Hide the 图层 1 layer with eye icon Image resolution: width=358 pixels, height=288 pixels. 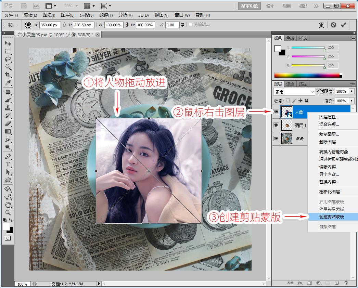click(276, 125)
